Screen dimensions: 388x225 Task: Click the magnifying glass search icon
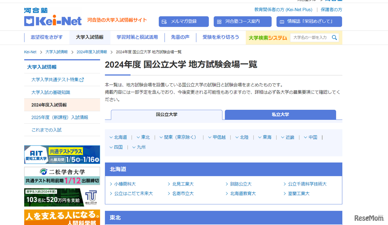coord(334,38)
